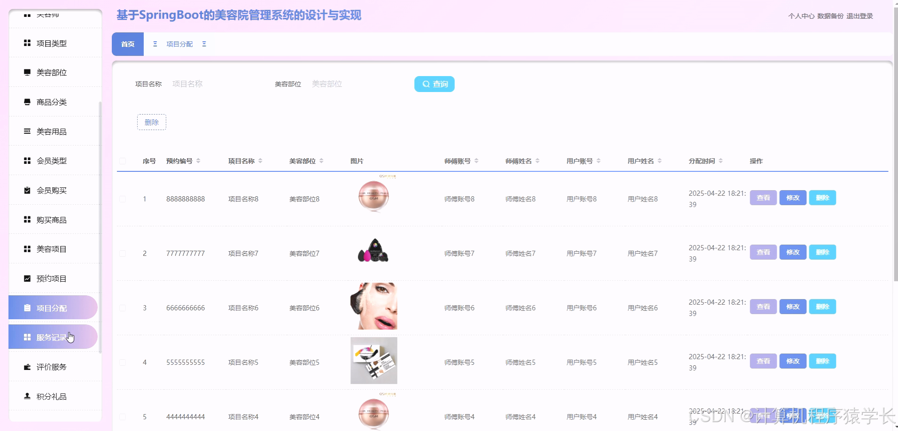Click the 美容项目 sidebar icon
898x431 pixels.
(27, 249)
